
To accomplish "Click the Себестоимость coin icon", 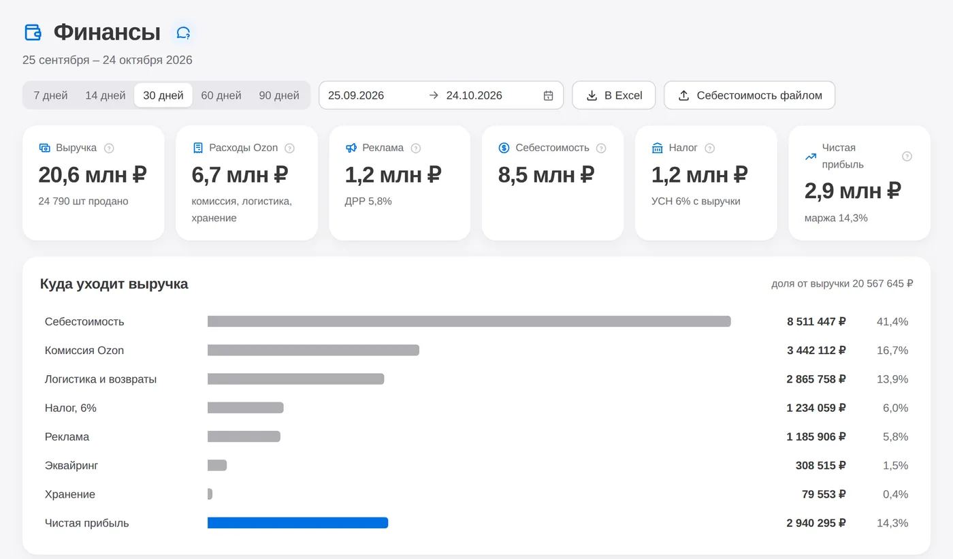I will click(x=504, y=148).
